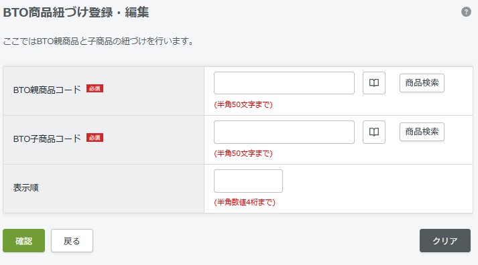Viewport: 478px width, 265px height.
Task: Click 商品検索 button for BTO親商品コード
Action: click(422, 83)
